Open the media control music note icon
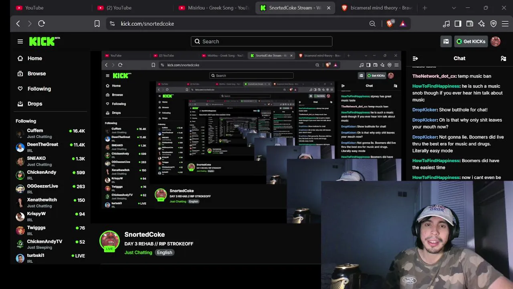 (x=446, y=24)
